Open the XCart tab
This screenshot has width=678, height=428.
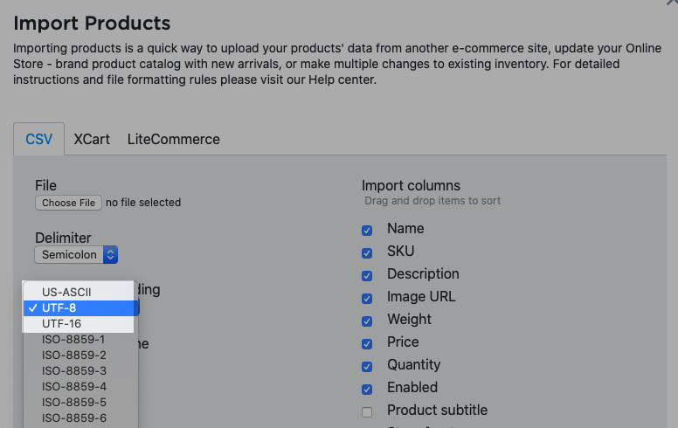pos(92,139)
